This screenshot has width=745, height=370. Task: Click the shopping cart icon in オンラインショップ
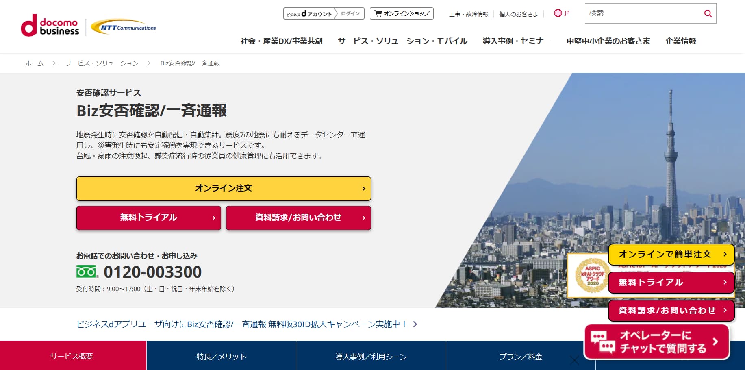coord(378,13)
